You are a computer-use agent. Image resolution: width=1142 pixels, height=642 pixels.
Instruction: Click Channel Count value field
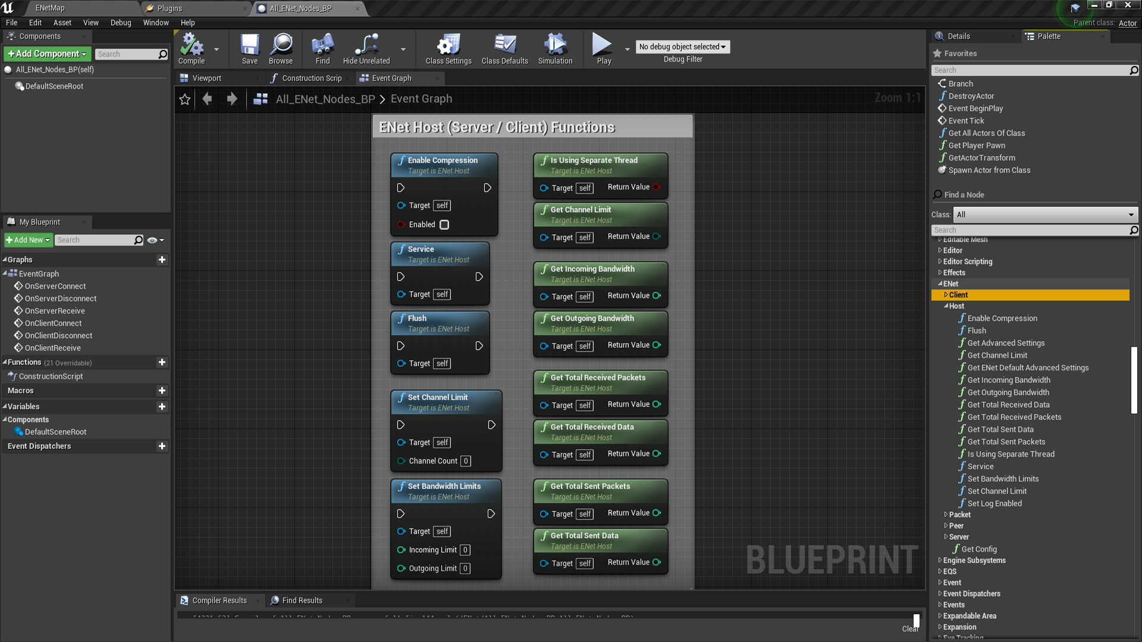point(466,461)
